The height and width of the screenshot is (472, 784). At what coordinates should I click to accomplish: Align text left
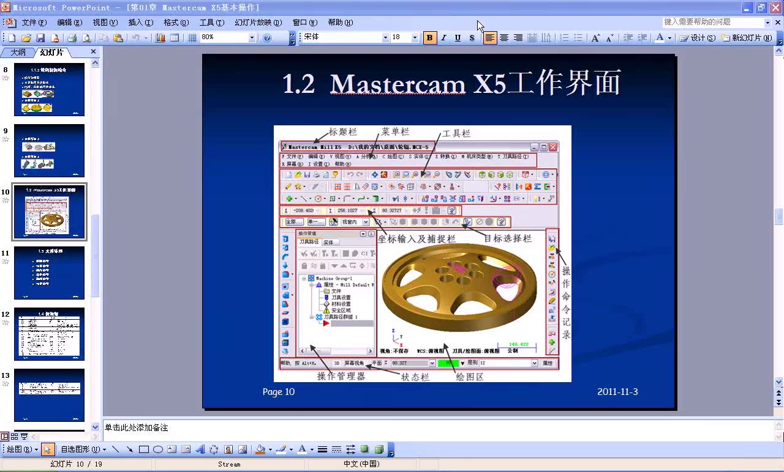tap(489, 38)
